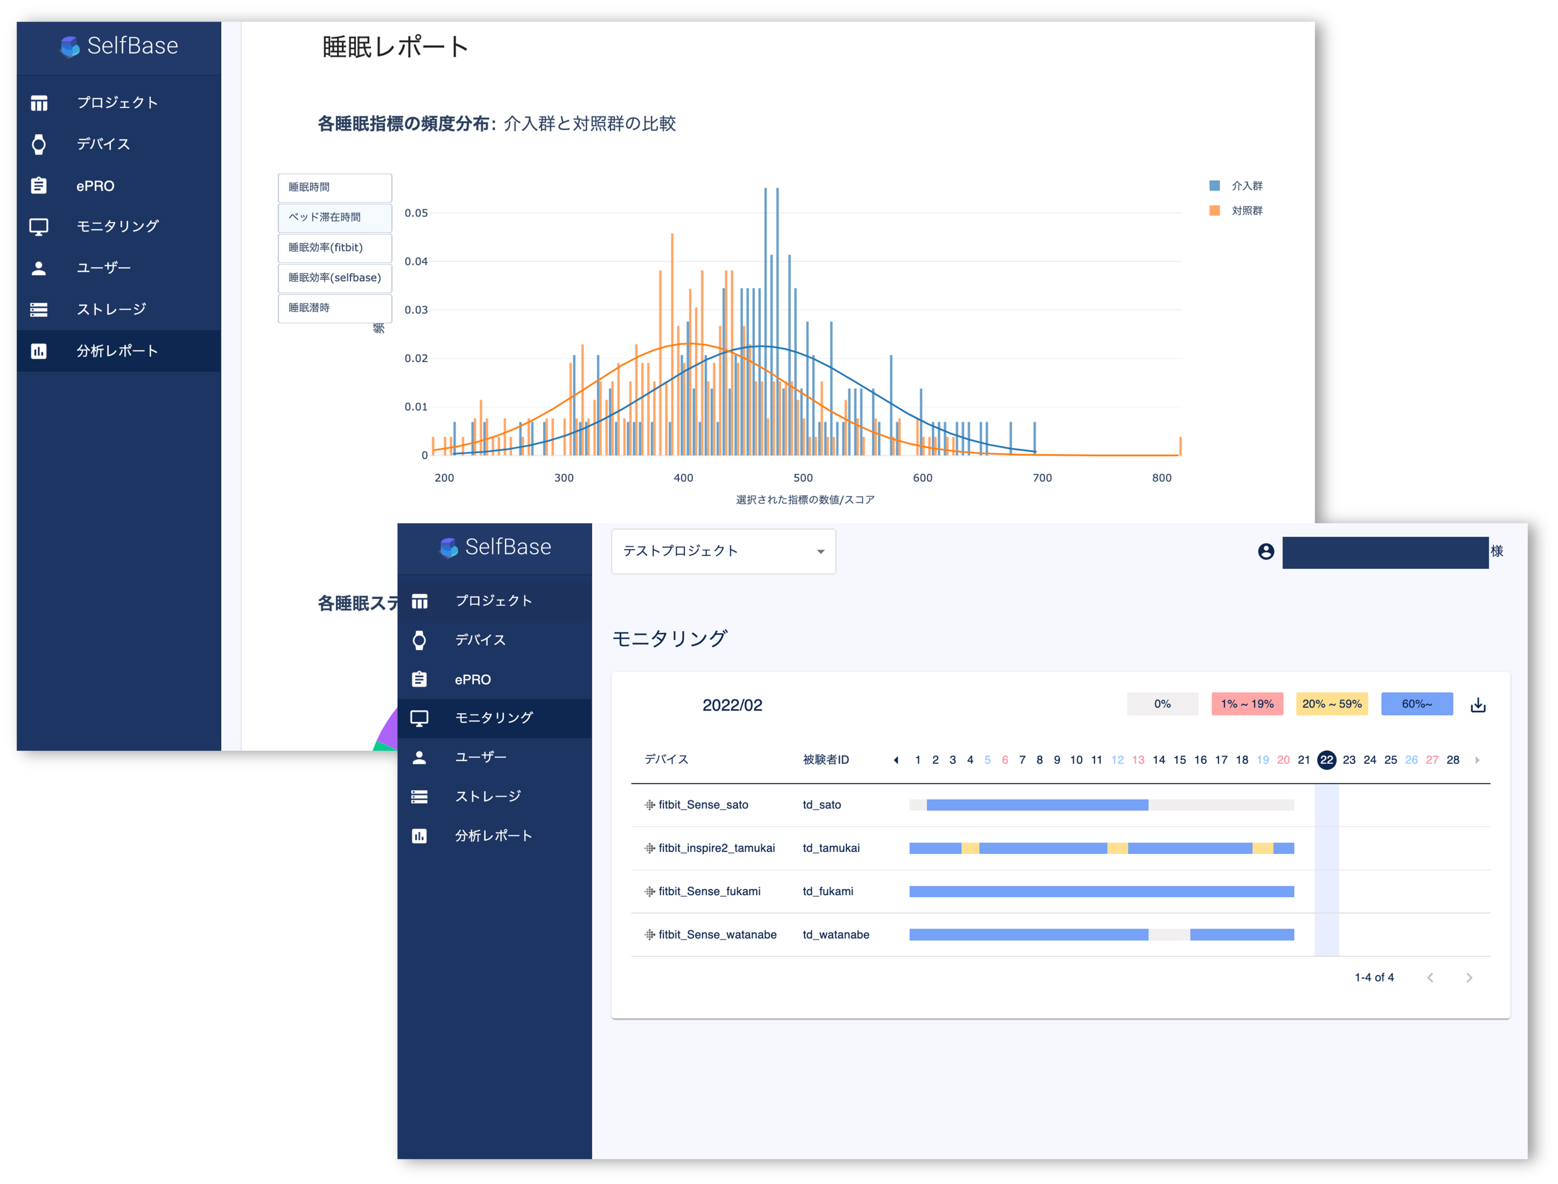Viewport: 1558px width, 1184px height.
Task: Click the User person icon in the back sidebar
Action: coord(39,268)
